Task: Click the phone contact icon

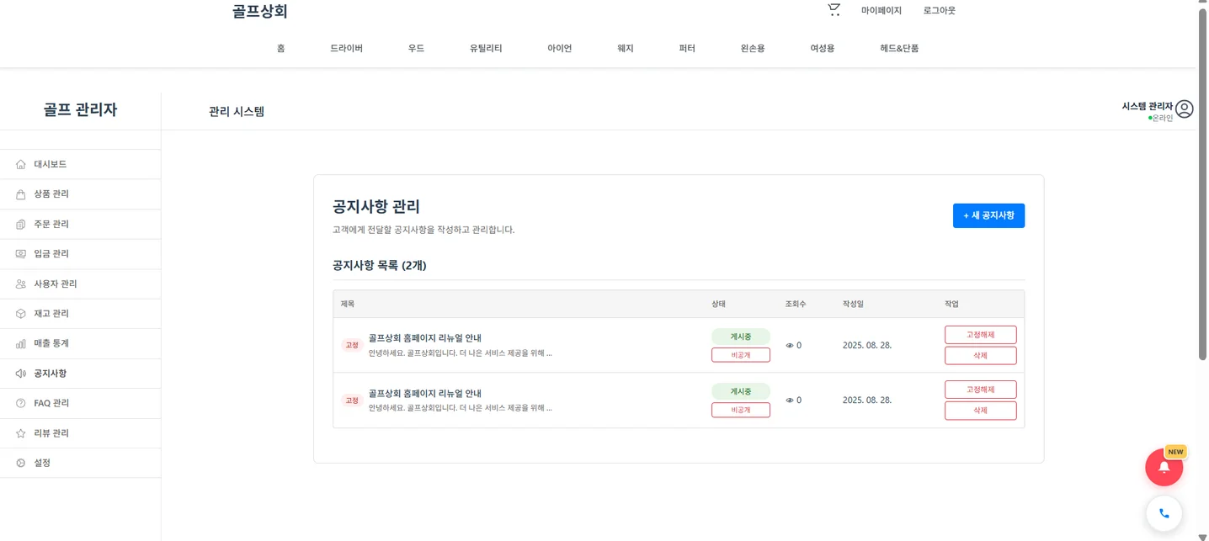Action: [1164, 513]
